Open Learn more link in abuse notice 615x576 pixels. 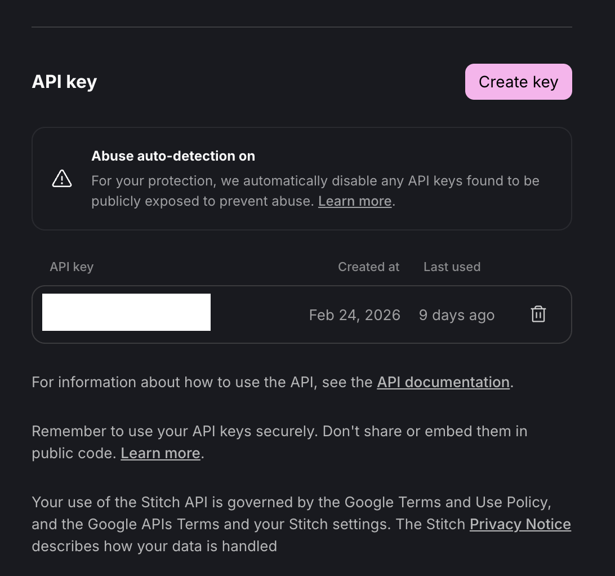pos(354,201)
